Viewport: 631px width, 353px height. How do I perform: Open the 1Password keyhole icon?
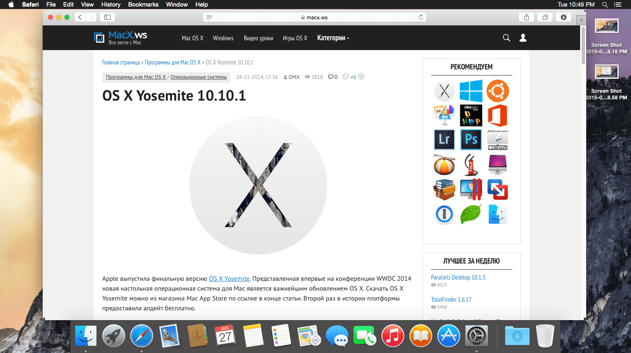(444, 214)
